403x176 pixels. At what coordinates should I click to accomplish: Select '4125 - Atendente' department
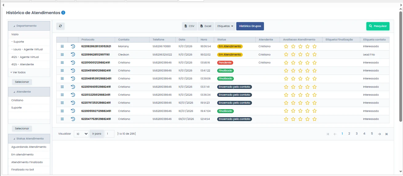[x=29, y=64]
